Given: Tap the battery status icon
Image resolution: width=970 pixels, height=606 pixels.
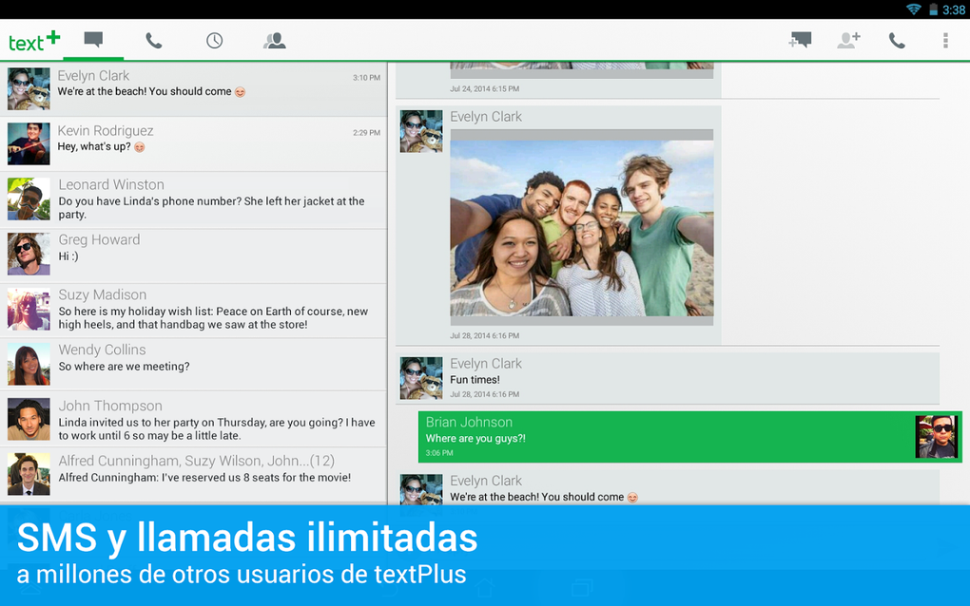Looking at the screenshot, I should click(933, 9).
